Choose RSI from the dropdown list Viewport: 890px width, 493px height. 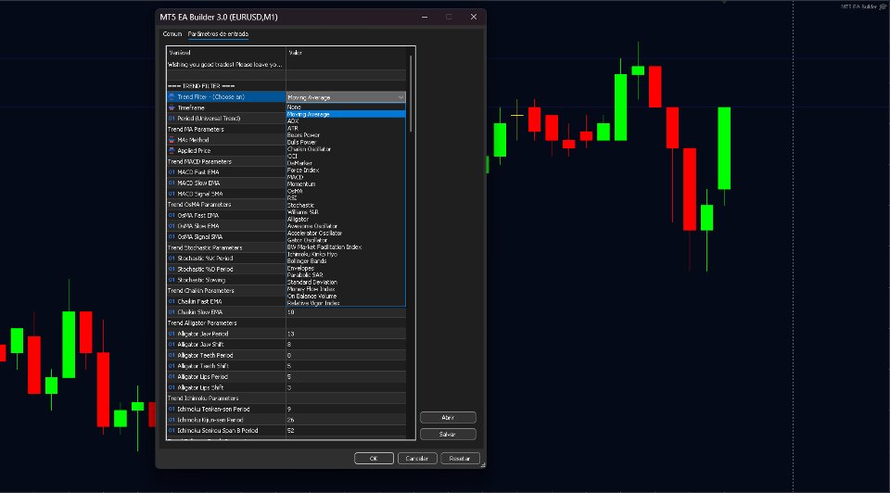click(346, 198)
